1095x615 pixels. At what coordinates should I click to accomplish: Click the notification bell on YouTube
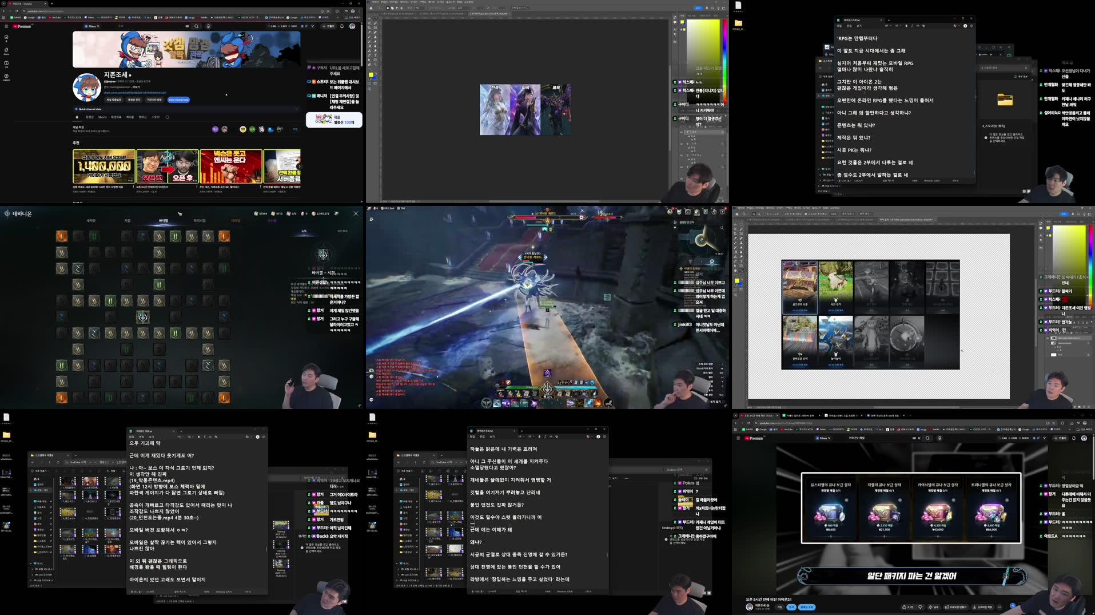(341, 26)
